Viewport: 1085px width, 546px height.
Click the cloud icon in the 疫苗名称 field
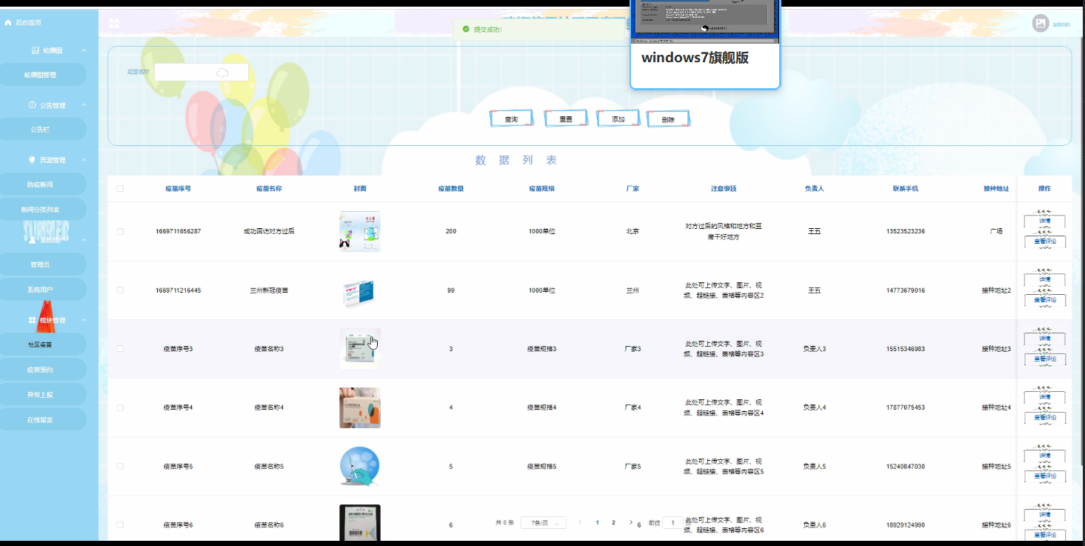tap(222, 72)
